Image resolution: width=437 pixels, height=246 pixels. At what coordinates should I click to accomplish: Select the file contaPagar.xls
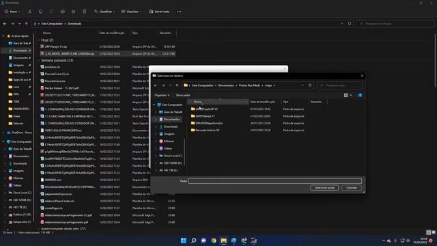pos(53,208)
